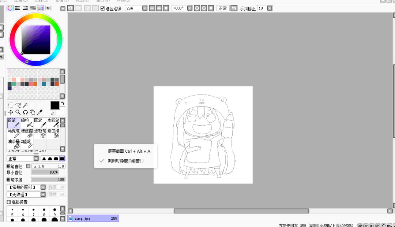Click the reset zoom square button
This screenshot has width=395, height=227.
[166, 8]
